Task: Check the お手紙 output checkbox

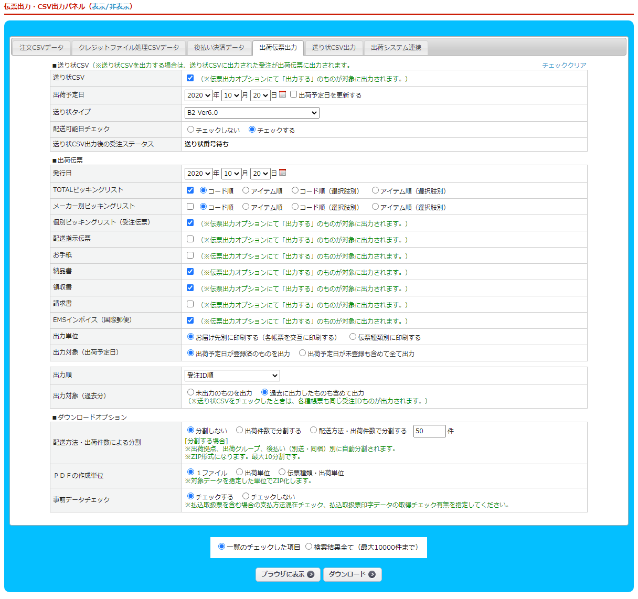Action: point(190,255)
